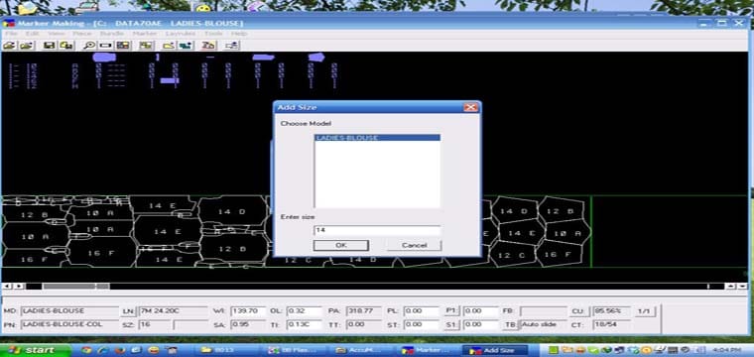
Task: Open the File menu
Action: 12,34
